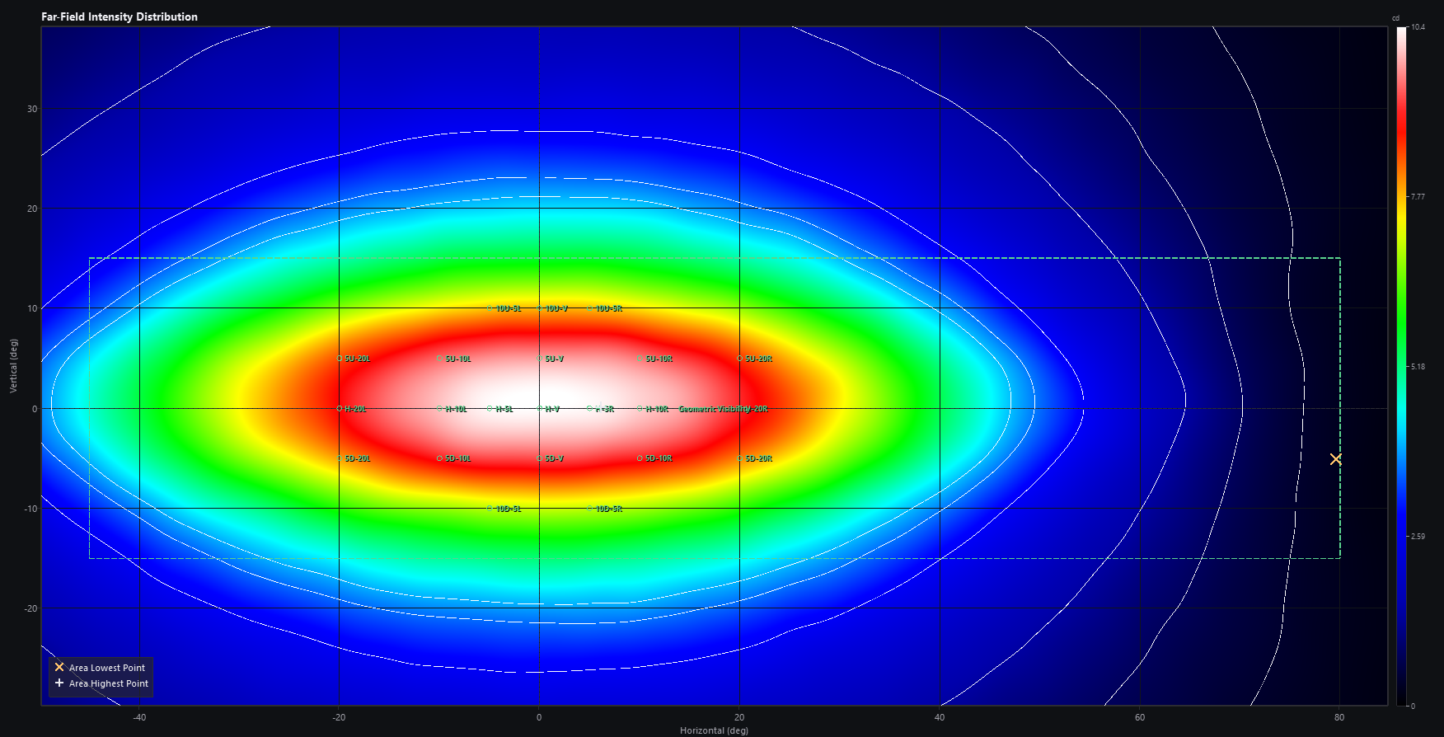Click the Horizontal (deg) axis label
The height and width of the screenshot is (737, 1444).
714,730
